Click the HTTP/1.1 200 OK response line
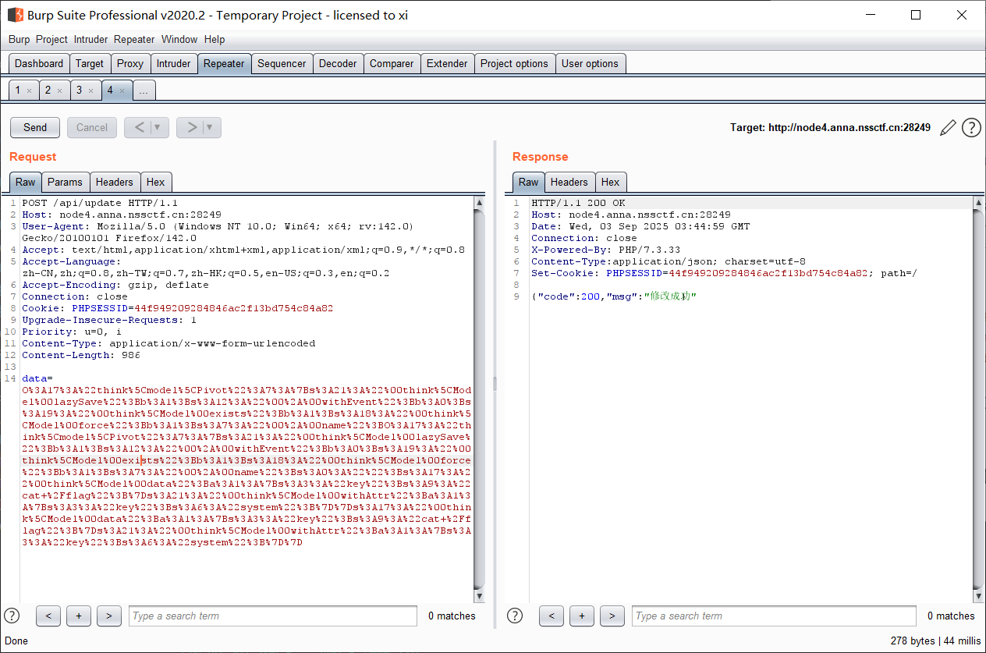The width and height of the screenshot is (986, 653). tap(578, 203)
